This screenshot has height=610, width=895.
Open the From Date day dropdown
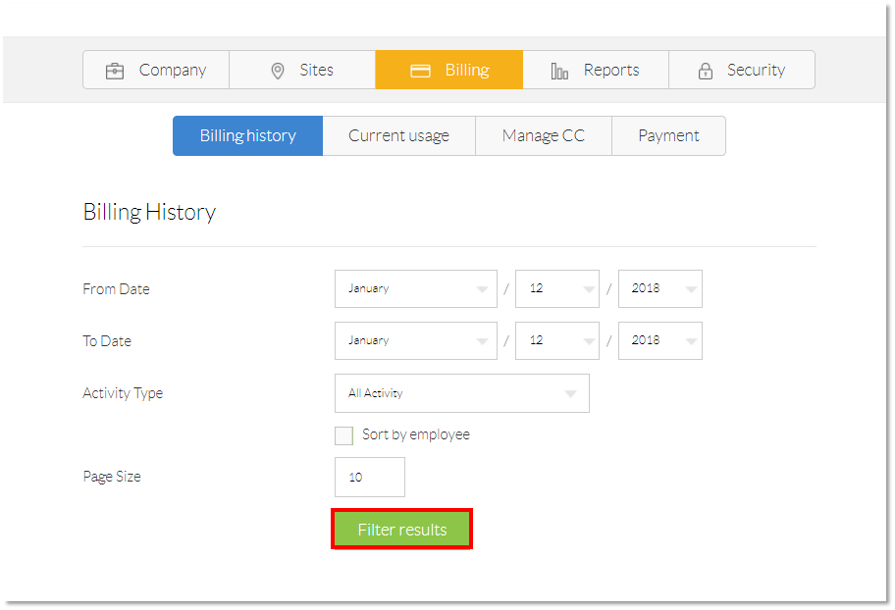coord(557,288)
